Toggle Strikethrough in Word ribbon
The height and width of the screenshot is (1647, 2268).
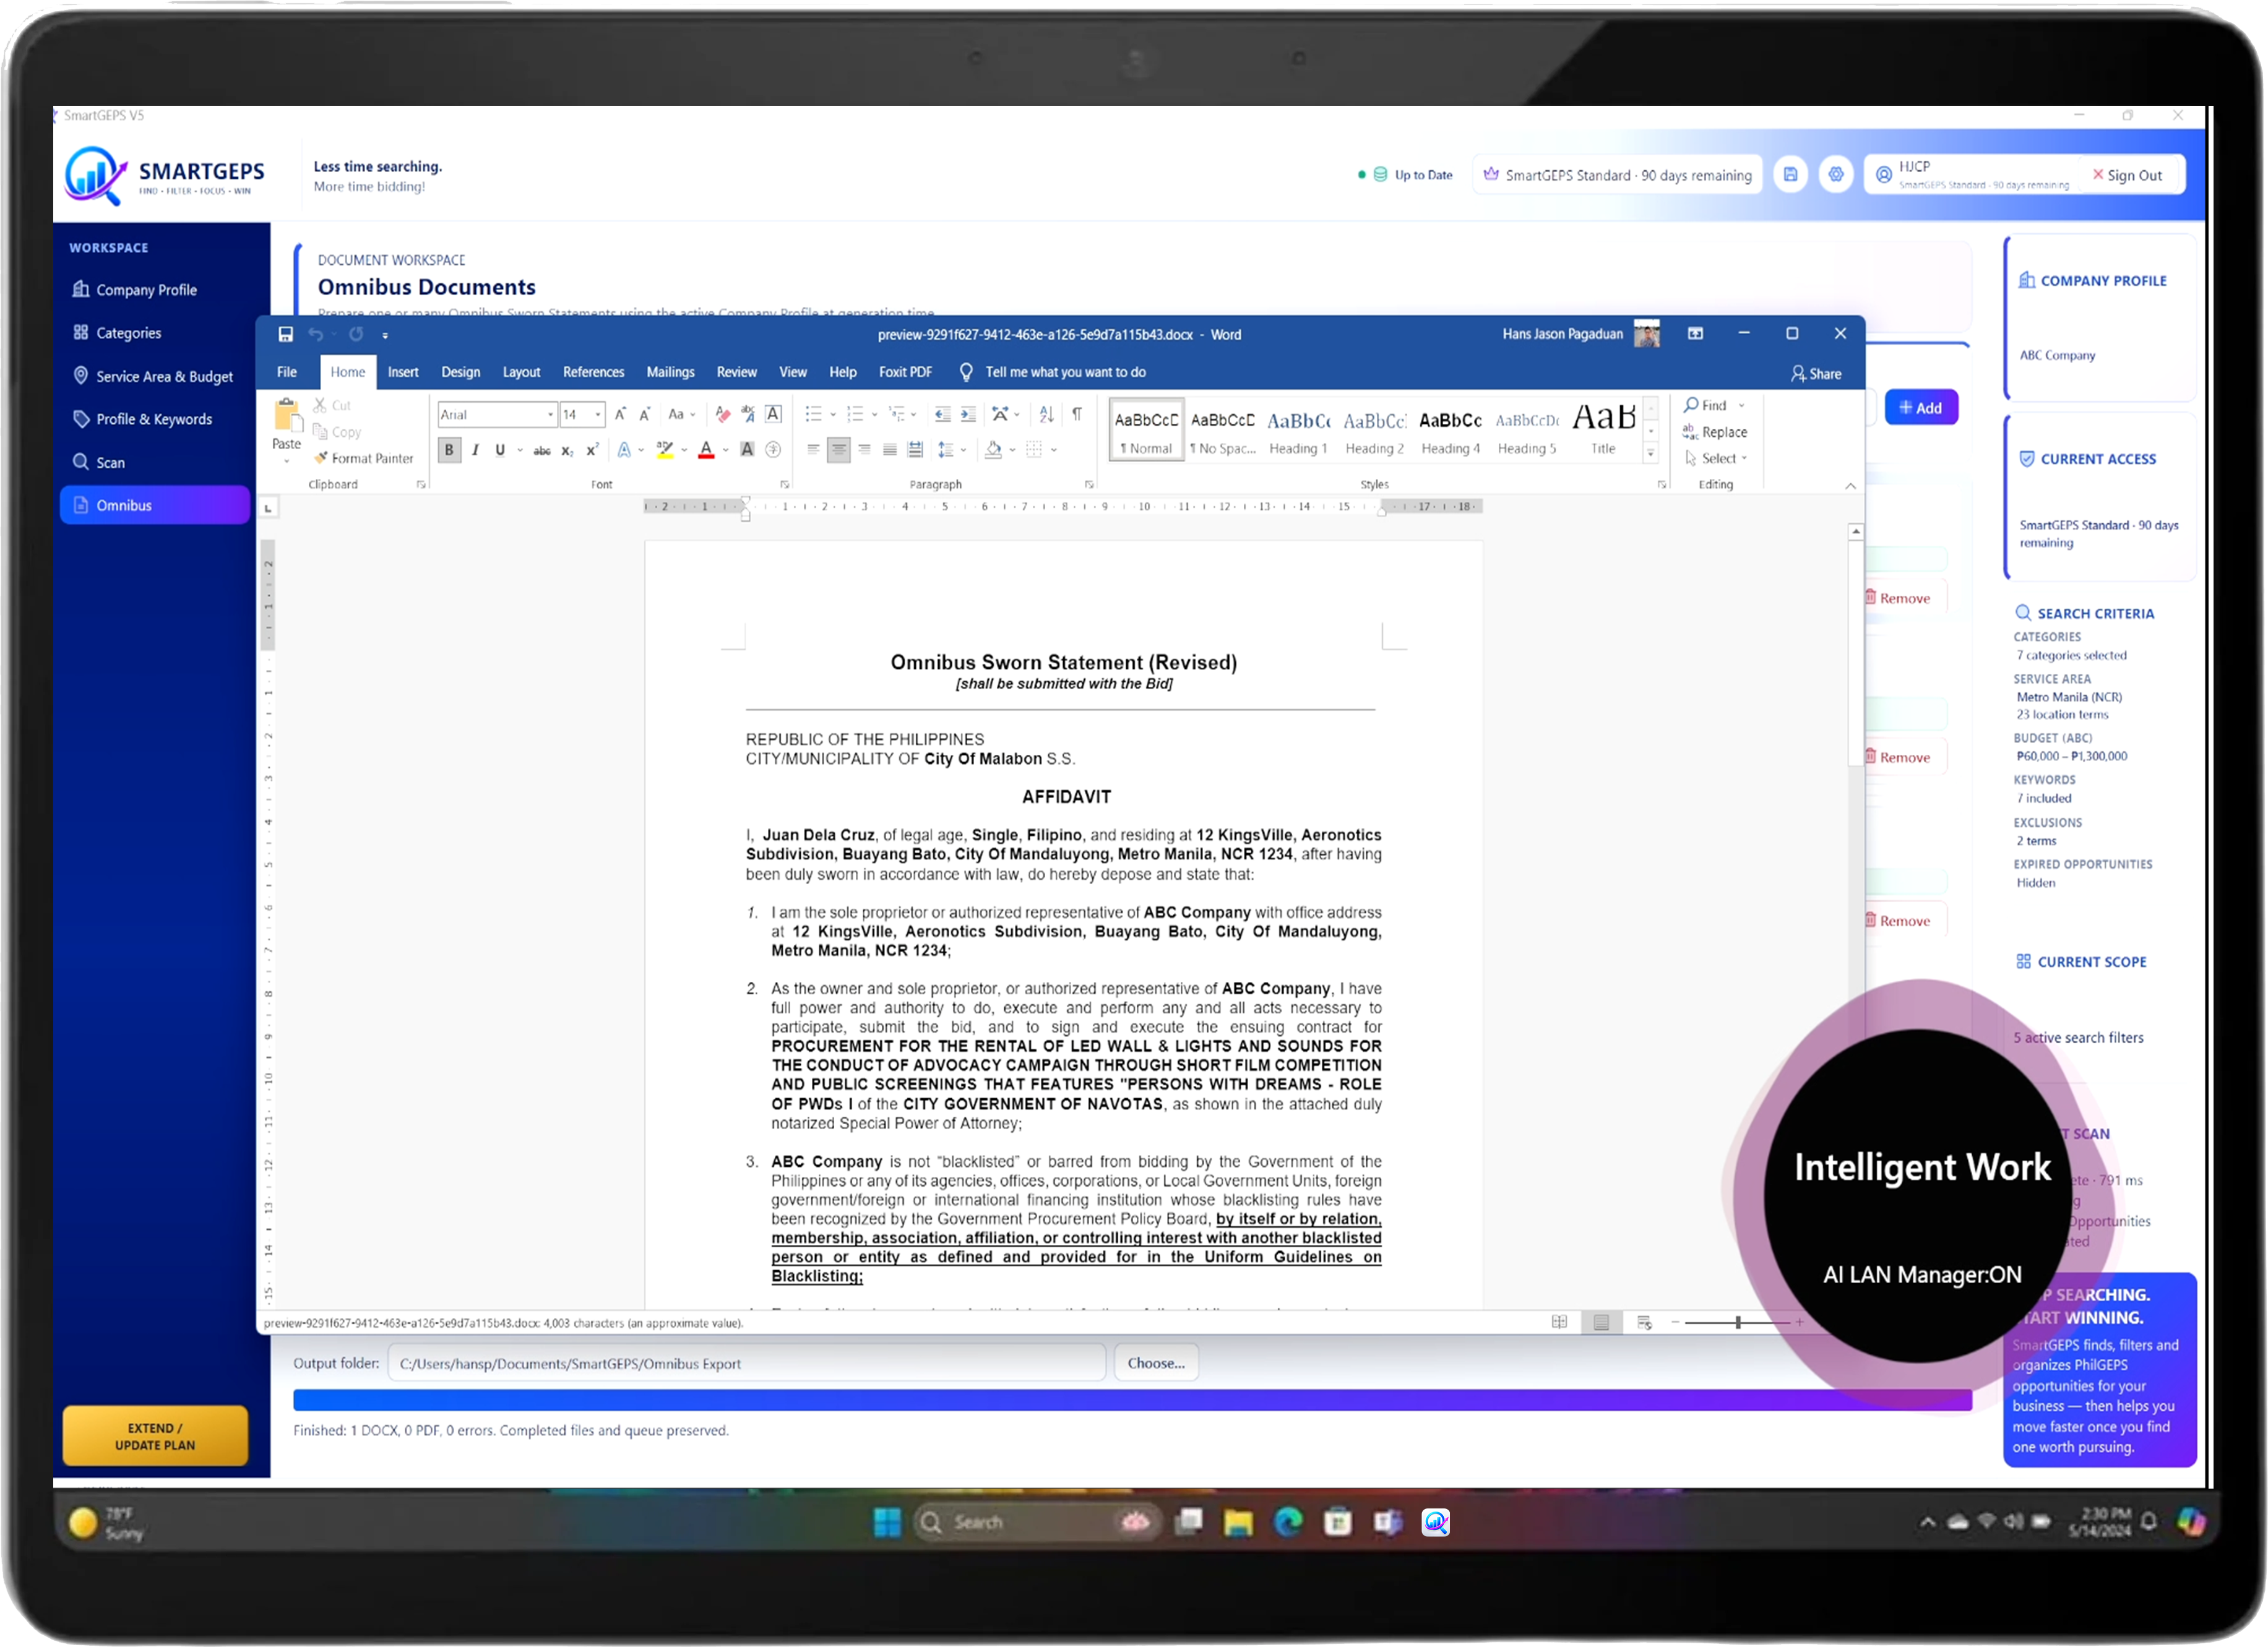tap(542, 450)
